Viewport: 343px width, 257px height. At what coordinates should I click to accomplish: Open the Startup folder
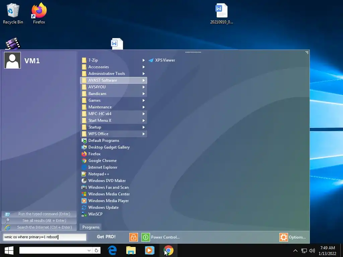(x=114, y=127)
